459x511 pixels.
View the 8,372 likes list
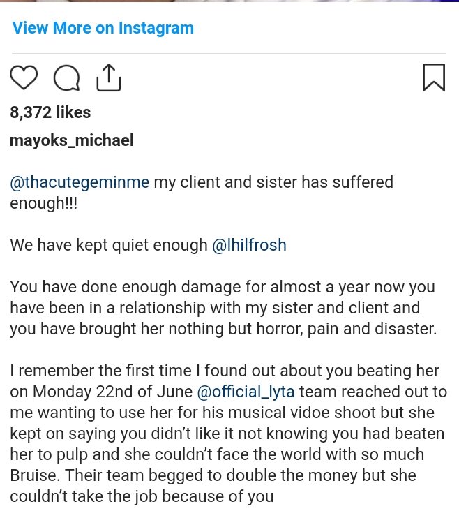[x=50, y=112]
